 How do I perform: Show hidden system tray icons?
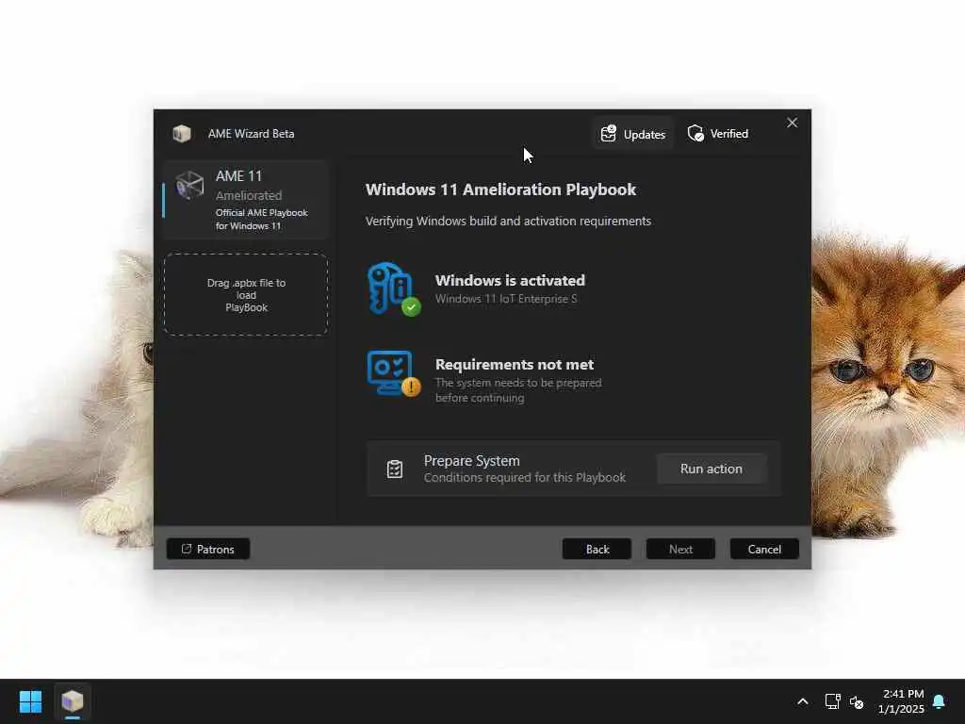tap(803, 701)
